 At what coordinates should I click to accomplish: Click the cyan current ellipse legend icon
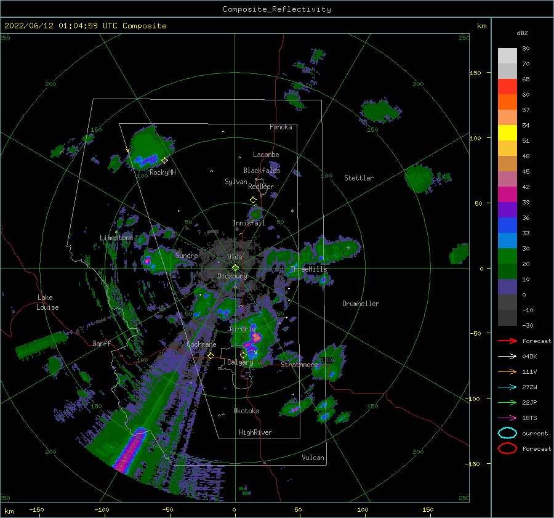[x=507, y=433]
